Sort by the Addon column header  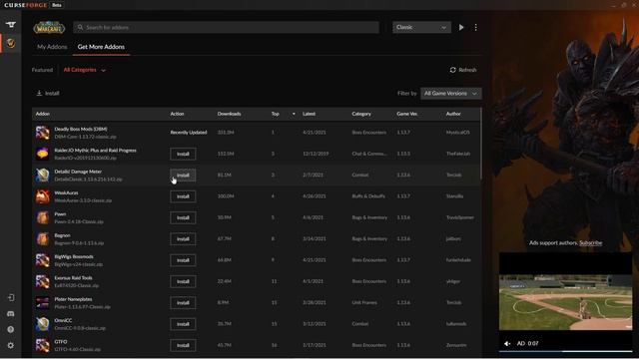click(x=43, y=114)
